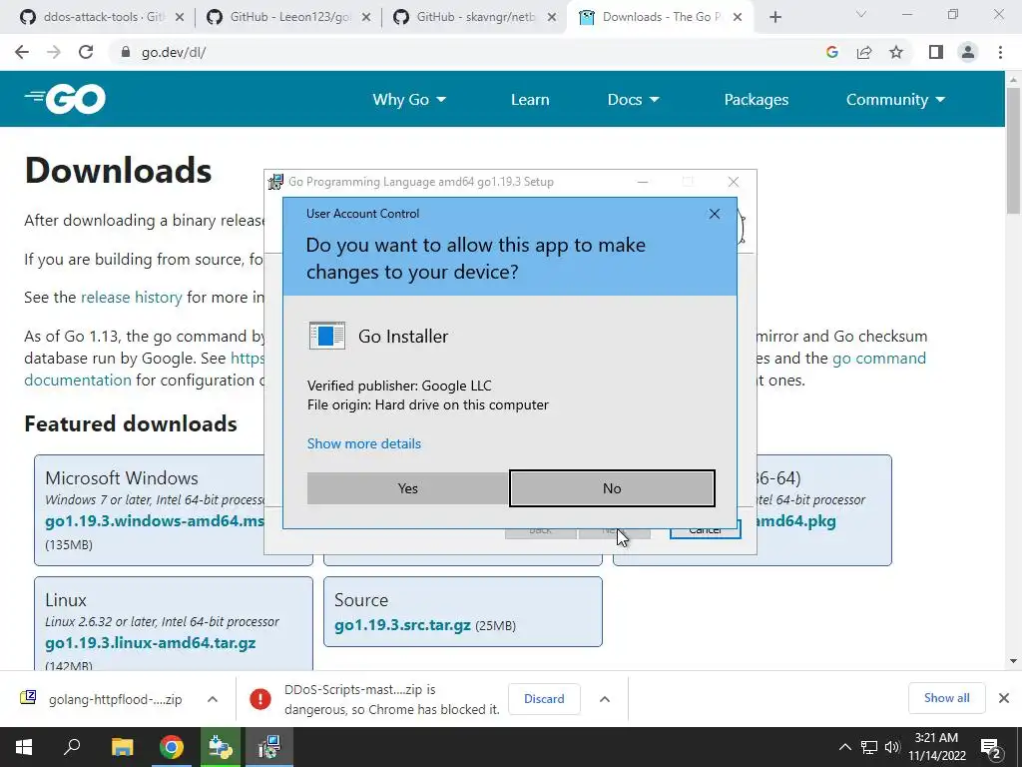Open taskbar search
1022x767 pixels.
[x=72, y=747]
